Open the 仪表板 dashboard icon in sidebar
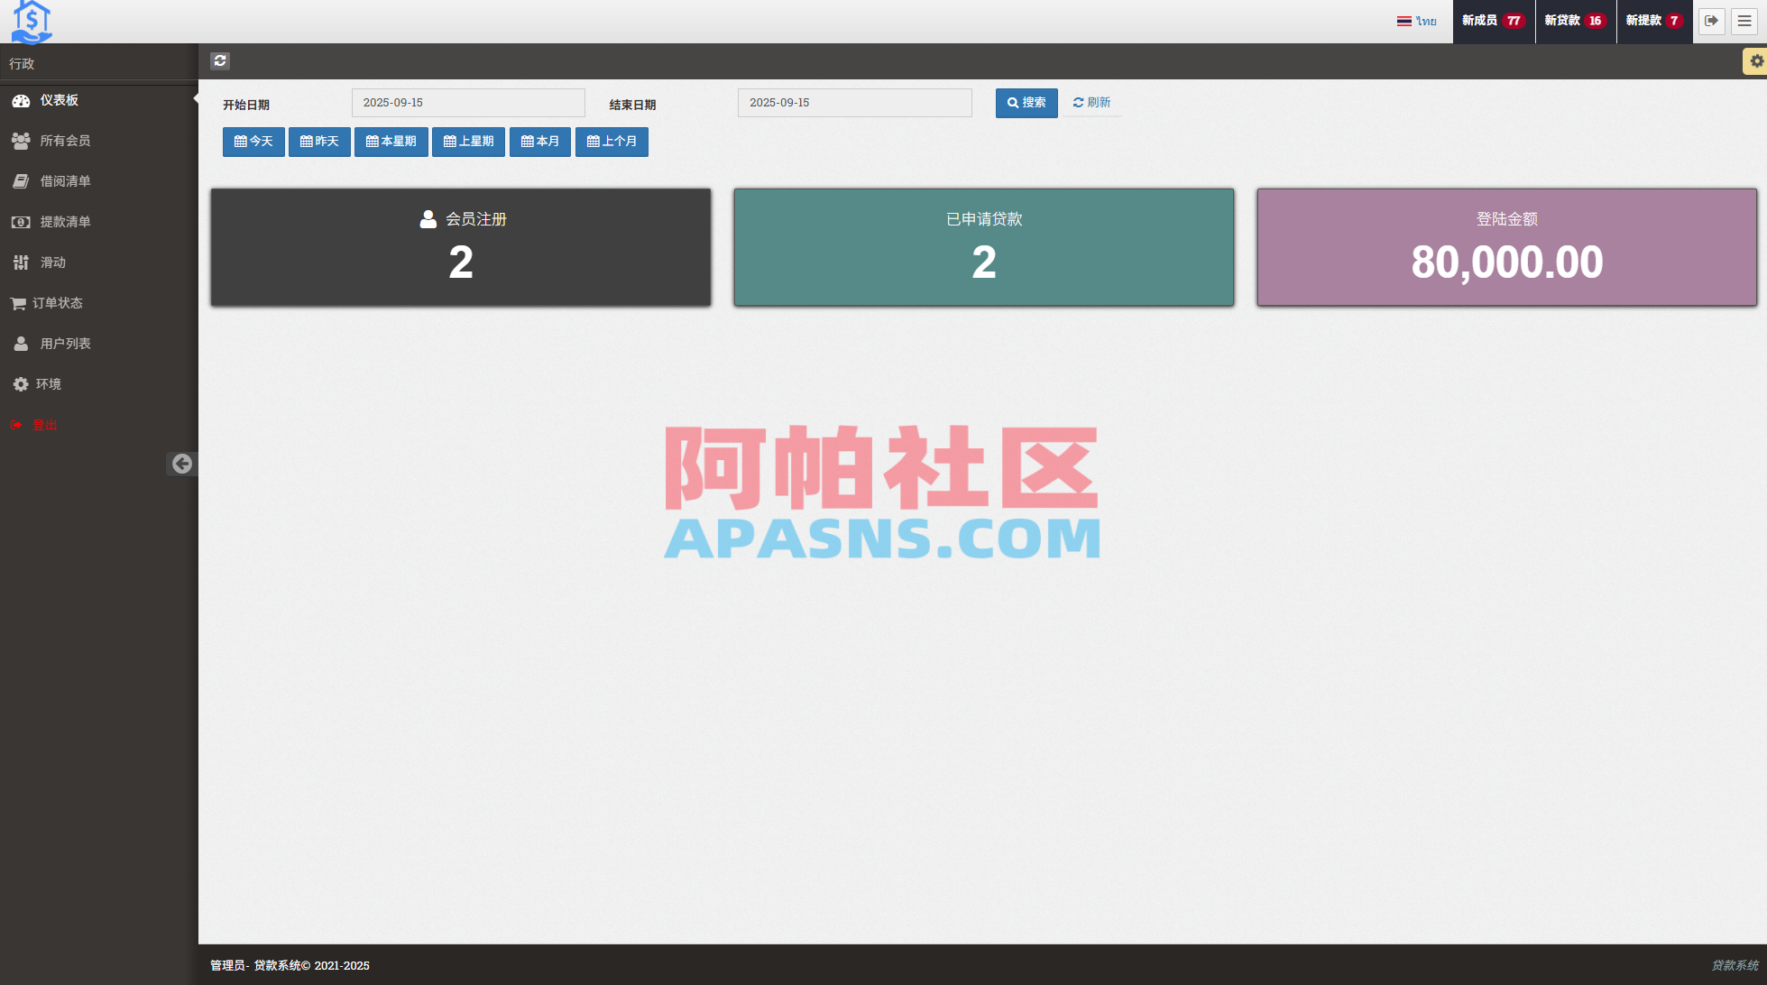Image resolution: width=1767 pixels, height=985 pixels. tap(22, 100)
